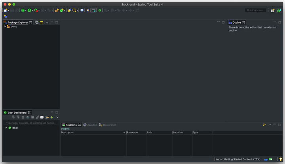
Task: Expand the demo project tree node
Action: pos(5,26)
